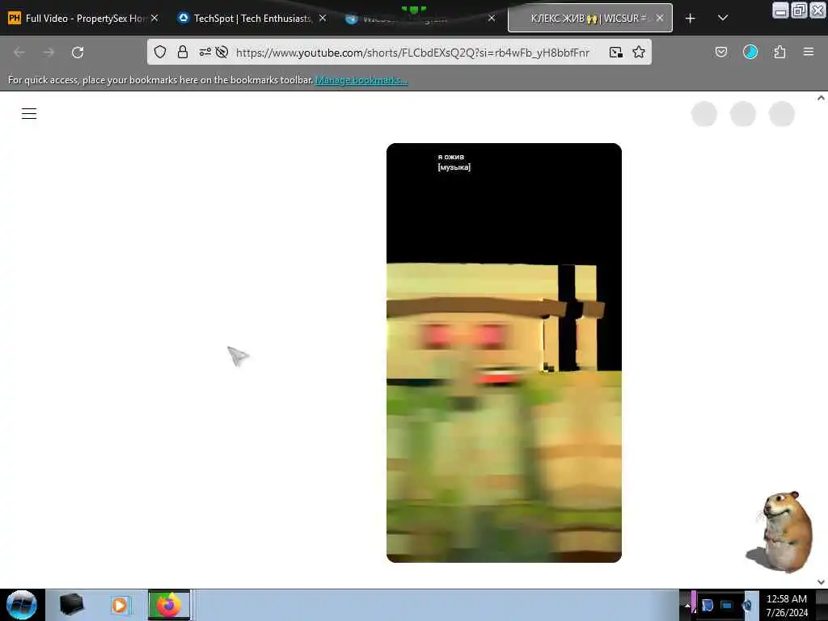Screen dimensions: 828x621
Task: Click the last round placeholder in YouTube header
Action: tap(782, 114)
